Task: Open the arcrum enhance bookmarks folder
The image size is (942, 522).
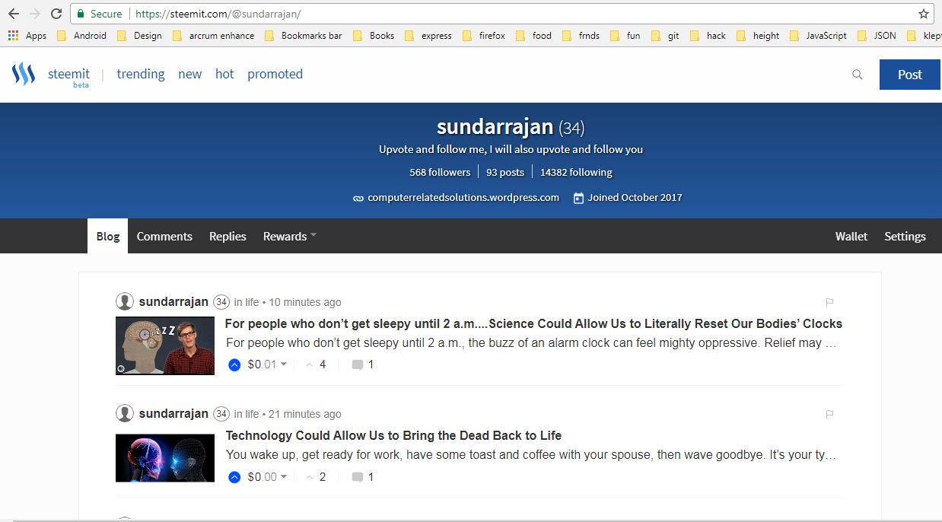Action: pos(214,36)
